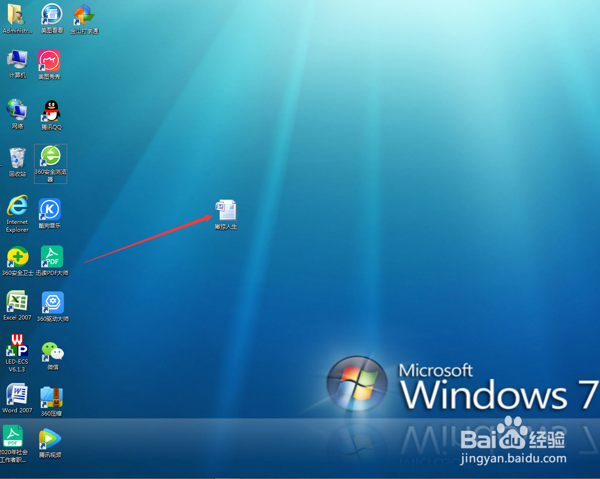
Task: Select the Administrator folder icon
Action: [x=17, y=14]
